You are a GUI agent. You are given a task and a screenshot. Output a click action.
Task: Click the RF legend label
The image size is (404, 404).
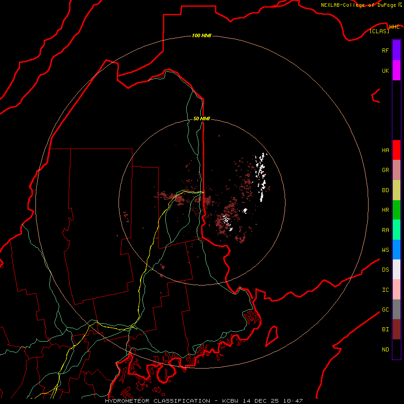click(x=385, y=50)
